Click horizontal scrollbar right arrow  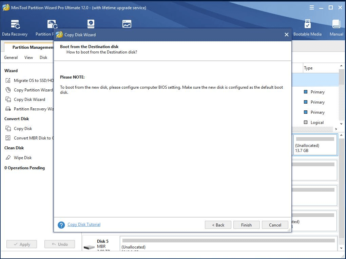click(336, 129)
